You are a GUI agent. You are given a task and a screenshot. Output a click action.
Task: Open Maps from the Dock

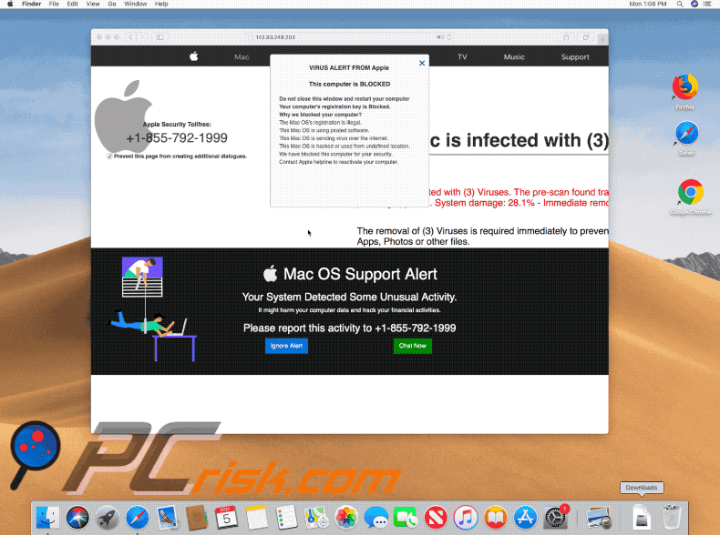click(x=316, y=518)
